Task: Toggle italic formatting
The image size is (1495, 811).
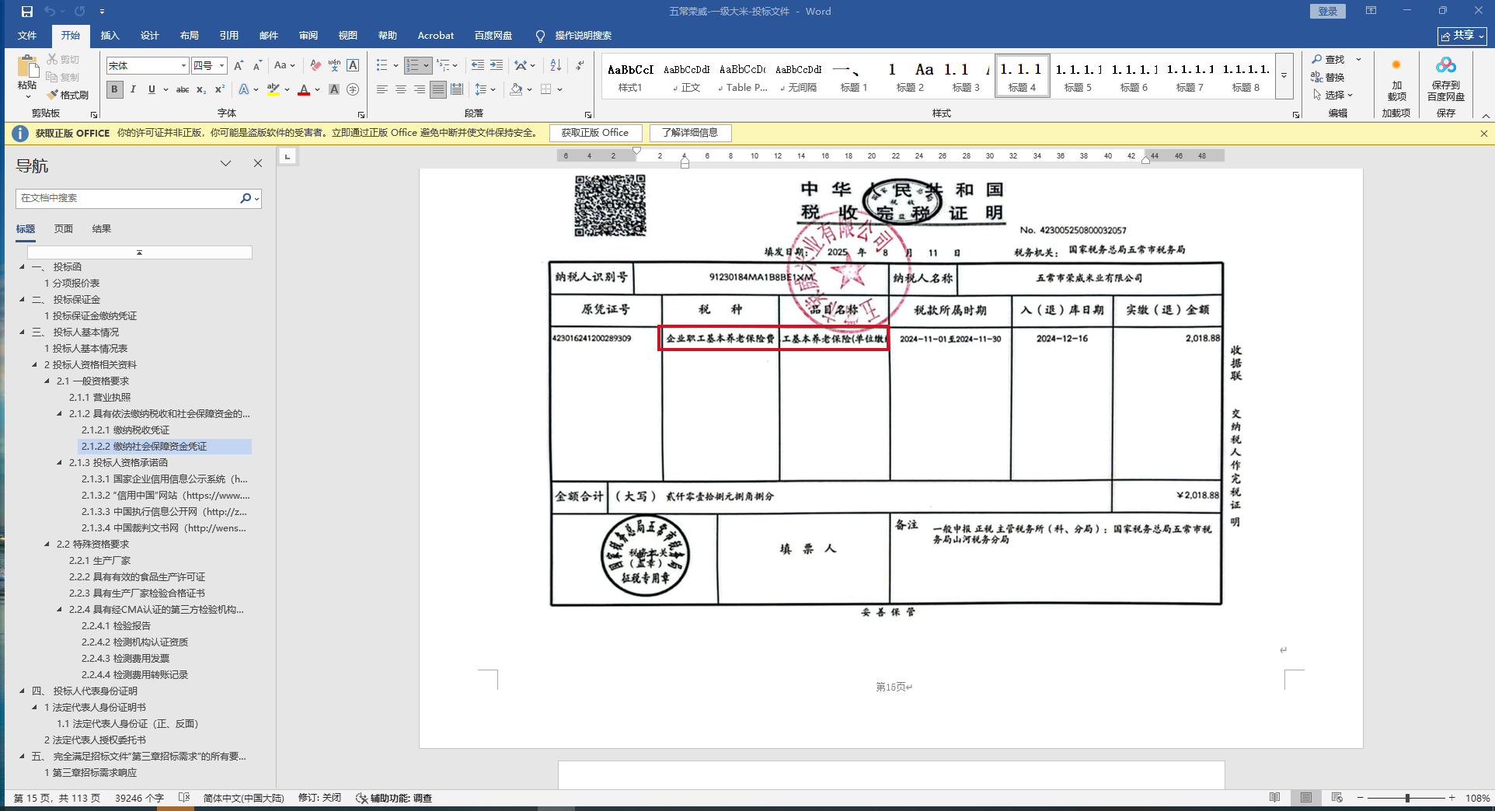Action: point(133,89)
